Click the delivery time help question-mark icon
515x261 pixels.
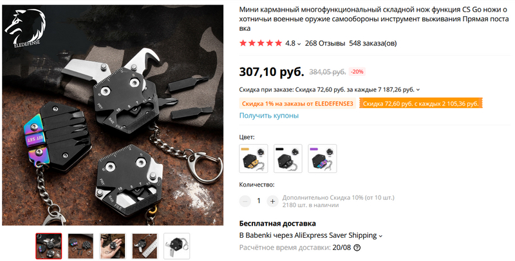[x=357, y=248]
